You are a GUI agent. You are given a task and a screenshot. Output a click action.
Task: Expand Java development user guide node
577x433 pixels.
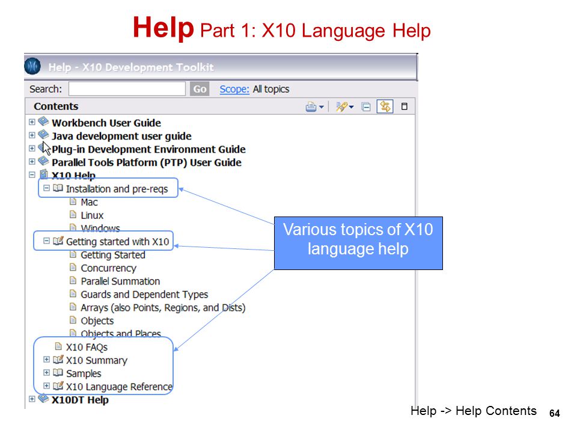pyautogui.click(x=32, y=135)
